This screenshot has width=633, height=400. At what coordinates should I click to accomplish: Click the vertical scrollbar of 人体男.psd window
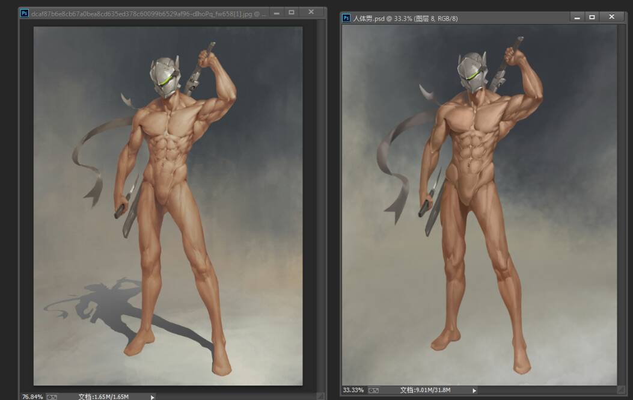click(x=622, y=205)
